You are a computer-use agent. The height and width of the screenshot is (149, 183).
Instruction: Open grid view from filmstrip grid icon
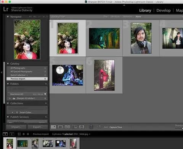click(x=19, y=134)
